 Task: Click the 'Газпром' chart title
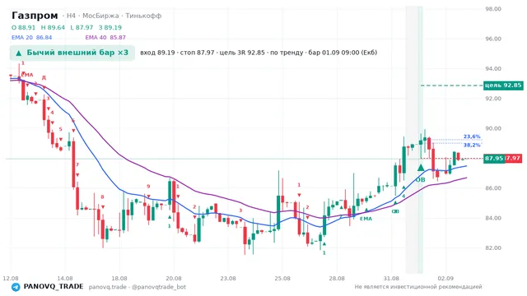pyautogui.click(x=35, y=16)
